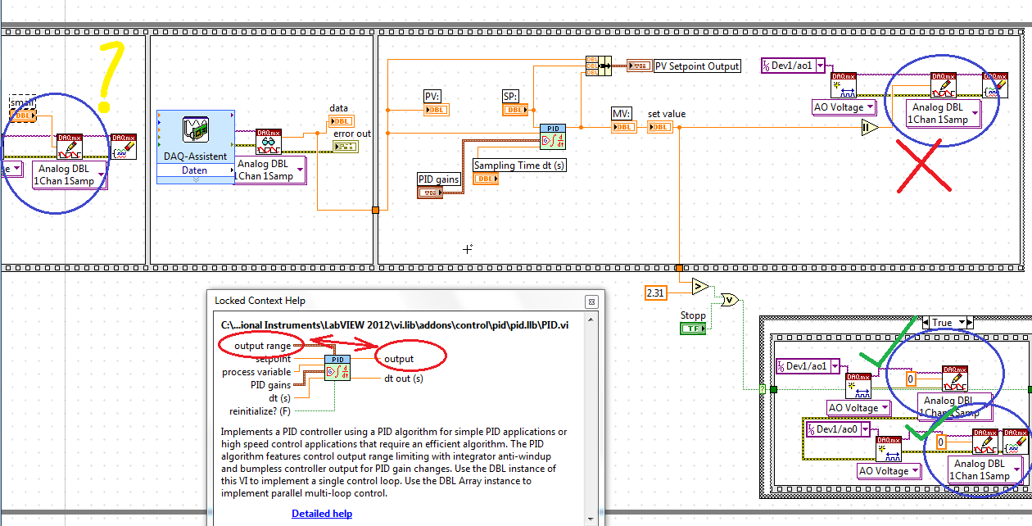This screenshot has height=526, width=1032.
Task: Open the Dev1/ao0 channel dropdown
Action: coord(863,429)
